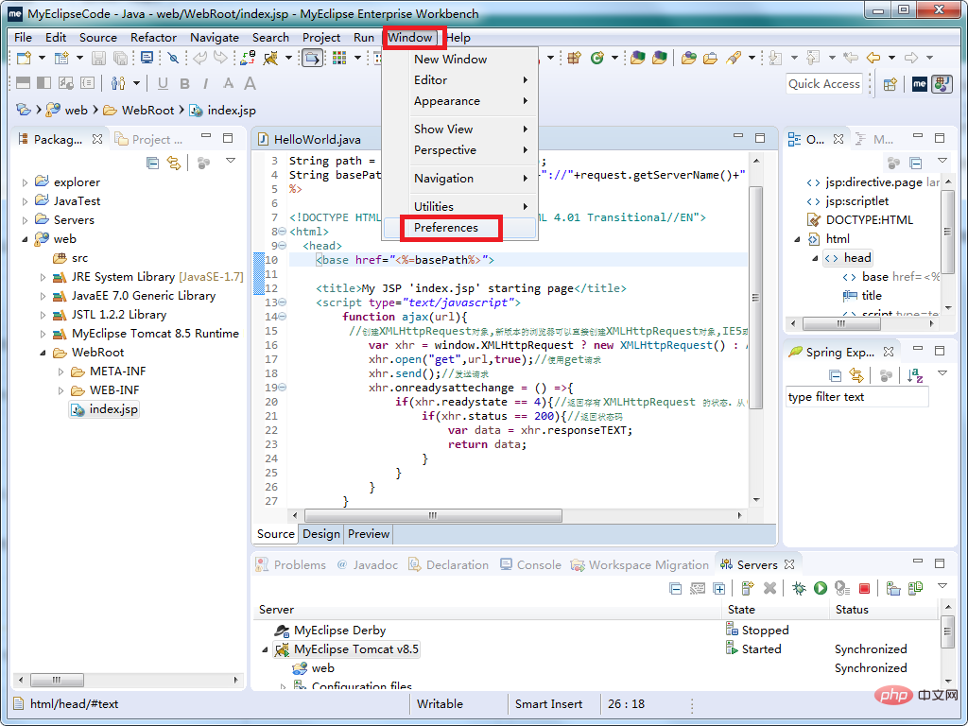
Task: Maximize the editor area icon
Action: [760, 137]
